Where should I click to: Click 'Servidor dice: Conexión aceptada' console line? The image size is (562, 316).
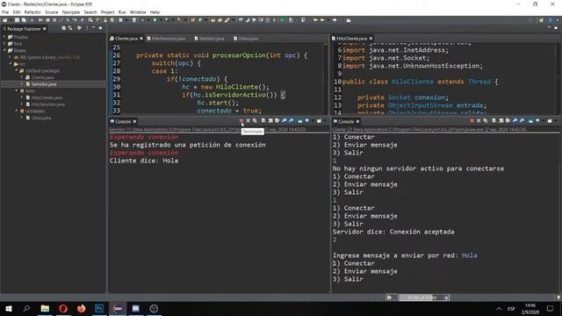click(x=393, y=232)
